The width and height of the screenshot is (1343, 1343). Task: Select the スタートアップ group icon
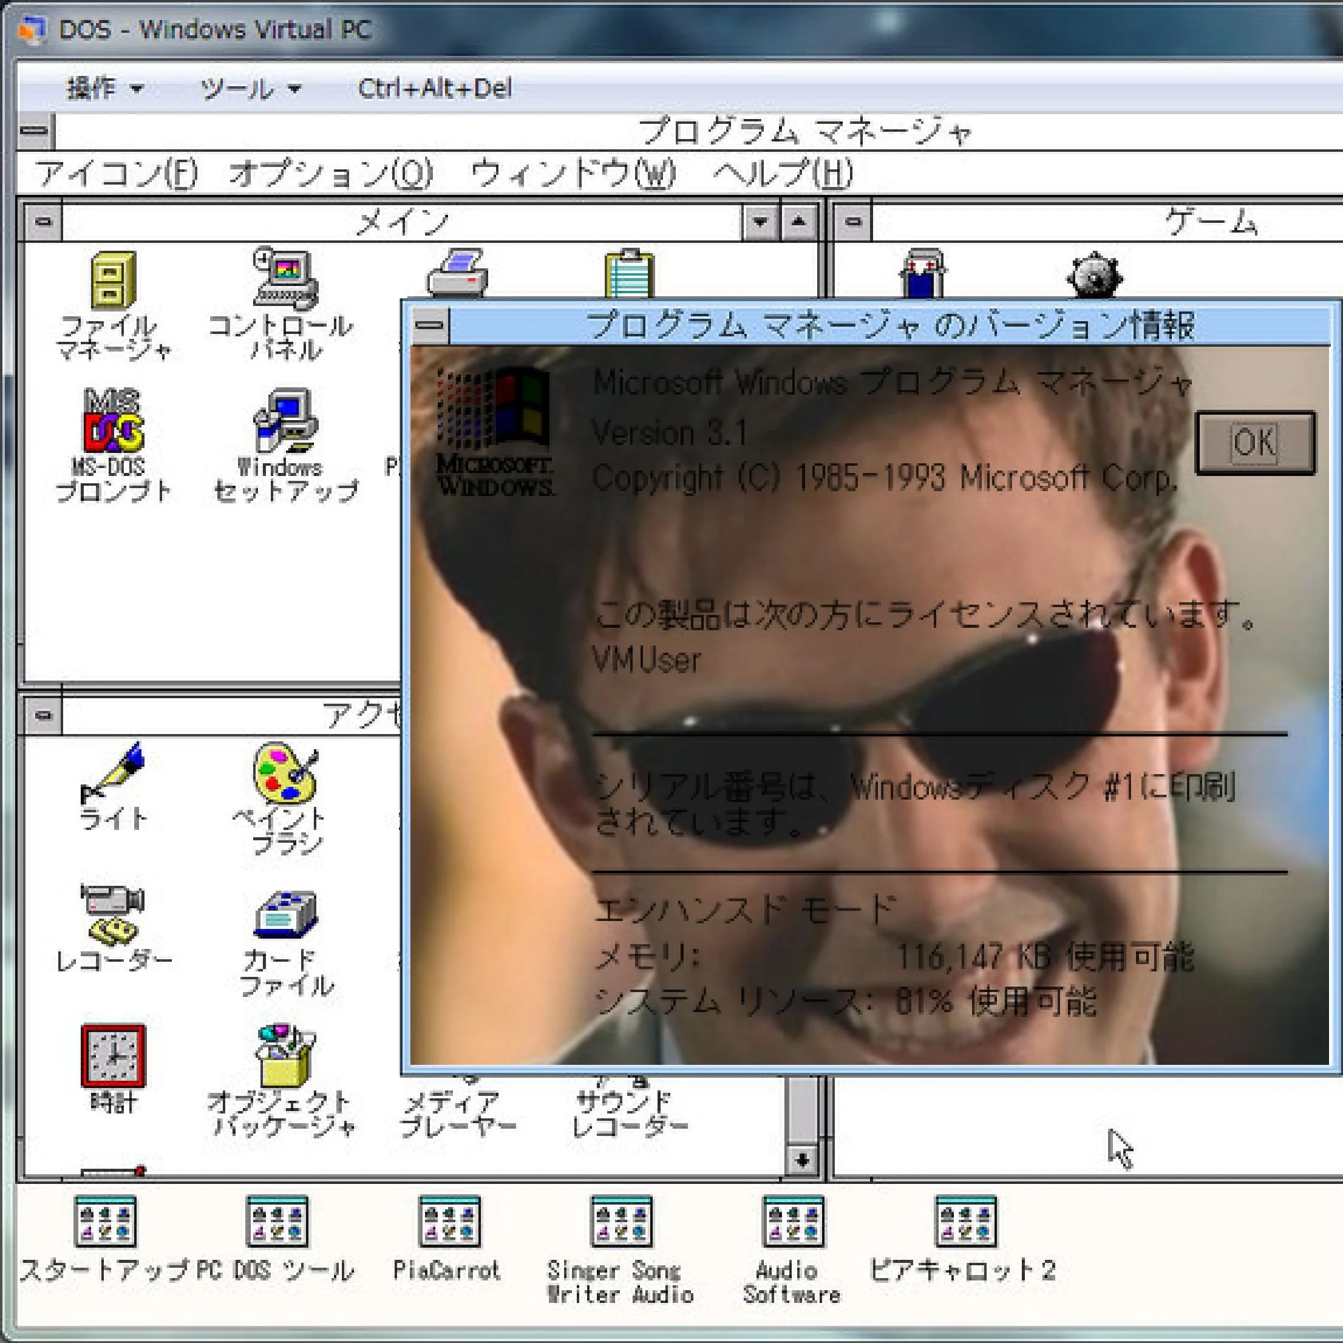[105, 1222]
